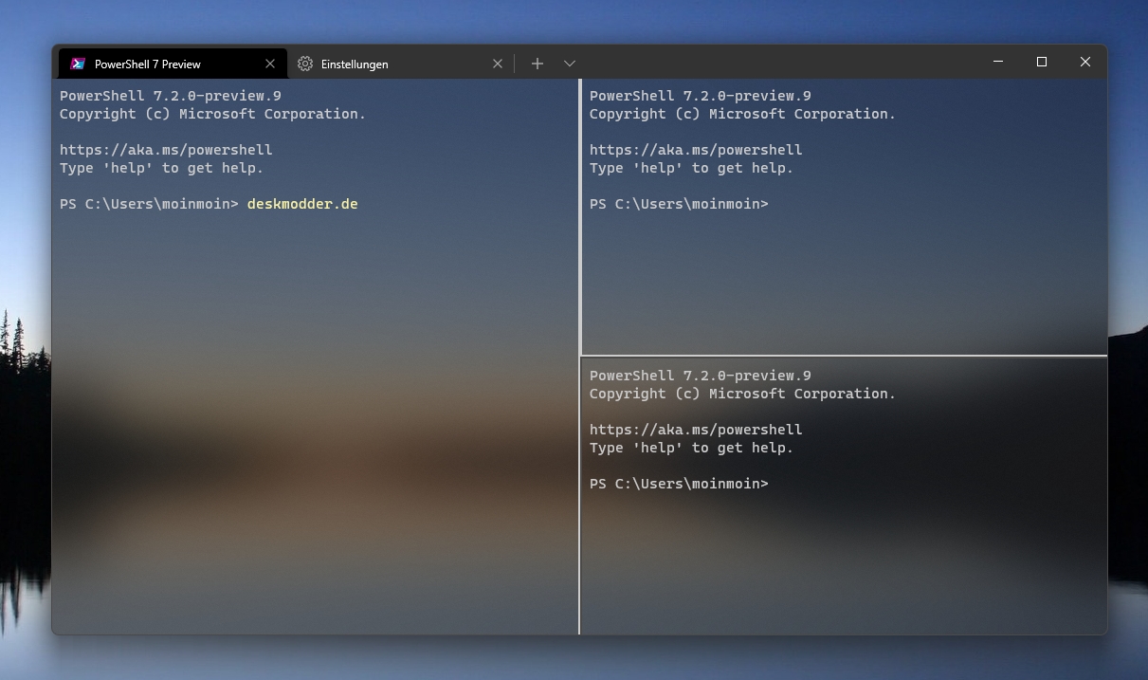Click the PowerShell version line in the left pane
This screenshot has width=1148, height=680.
pos(171,96)
